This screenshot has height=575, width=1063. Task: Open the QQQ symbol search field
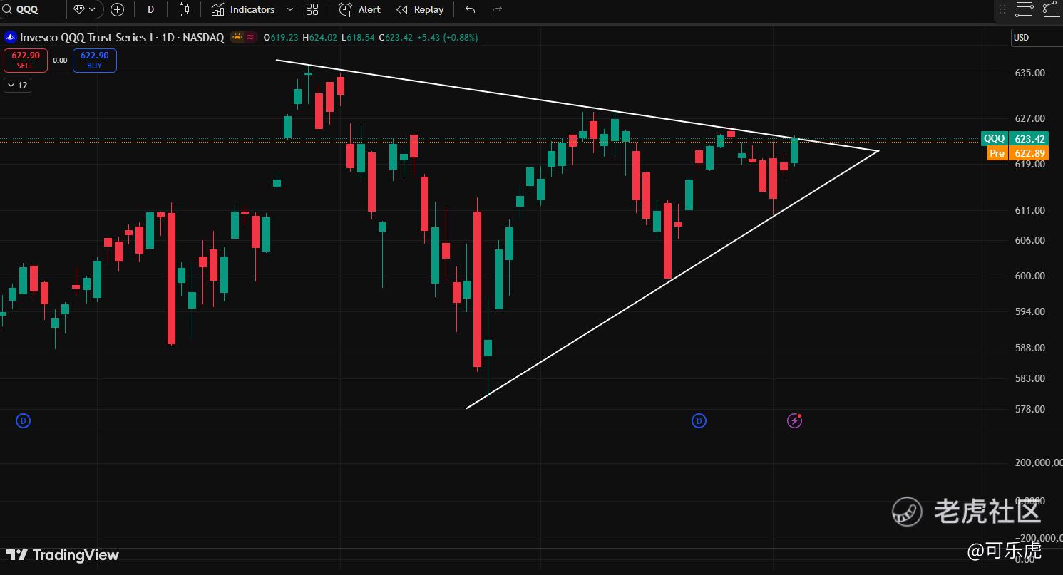[x=33, y=9]
